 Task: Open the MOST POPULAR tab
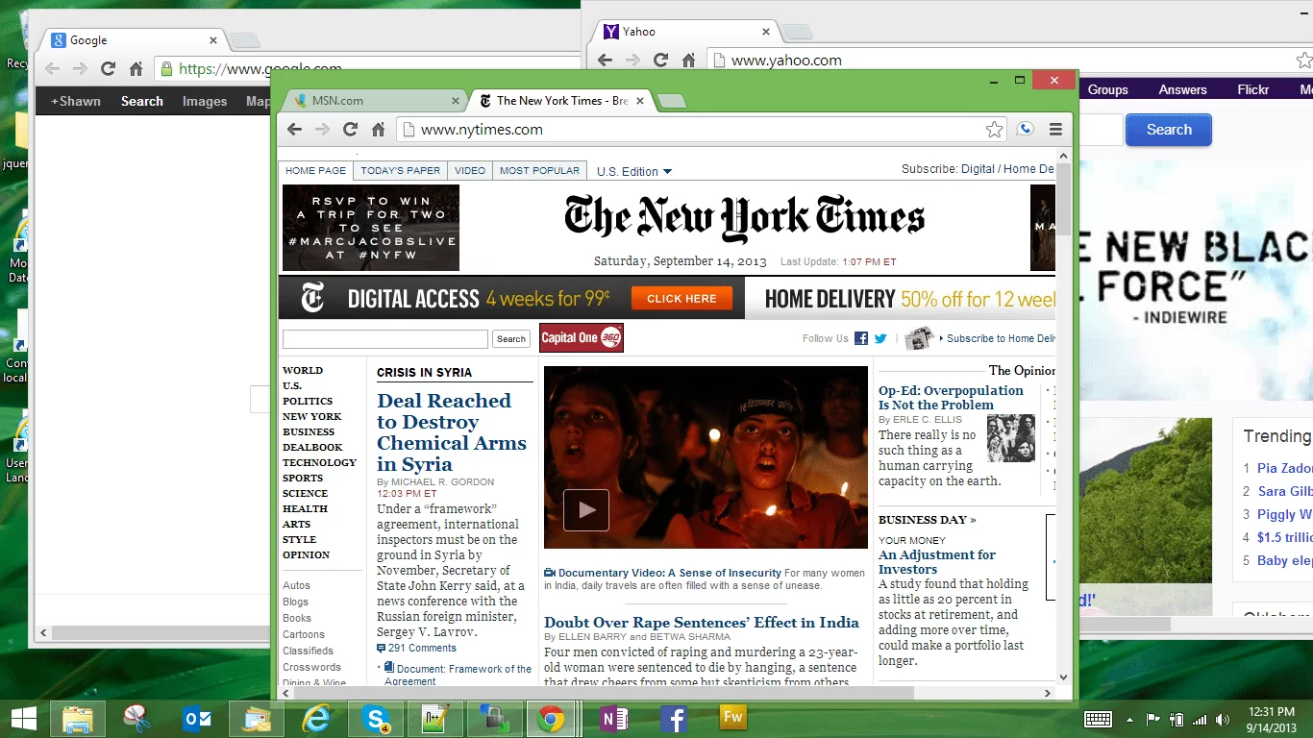point(539,170)
